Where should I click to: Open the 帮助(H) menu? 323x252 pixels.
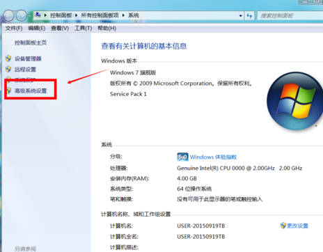pos(107,29)
